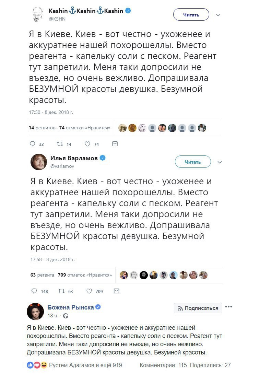The height and width of the screenshot is (374, 260).
Task: Send Kashin tweet via direct message
Action: (115, 144)
